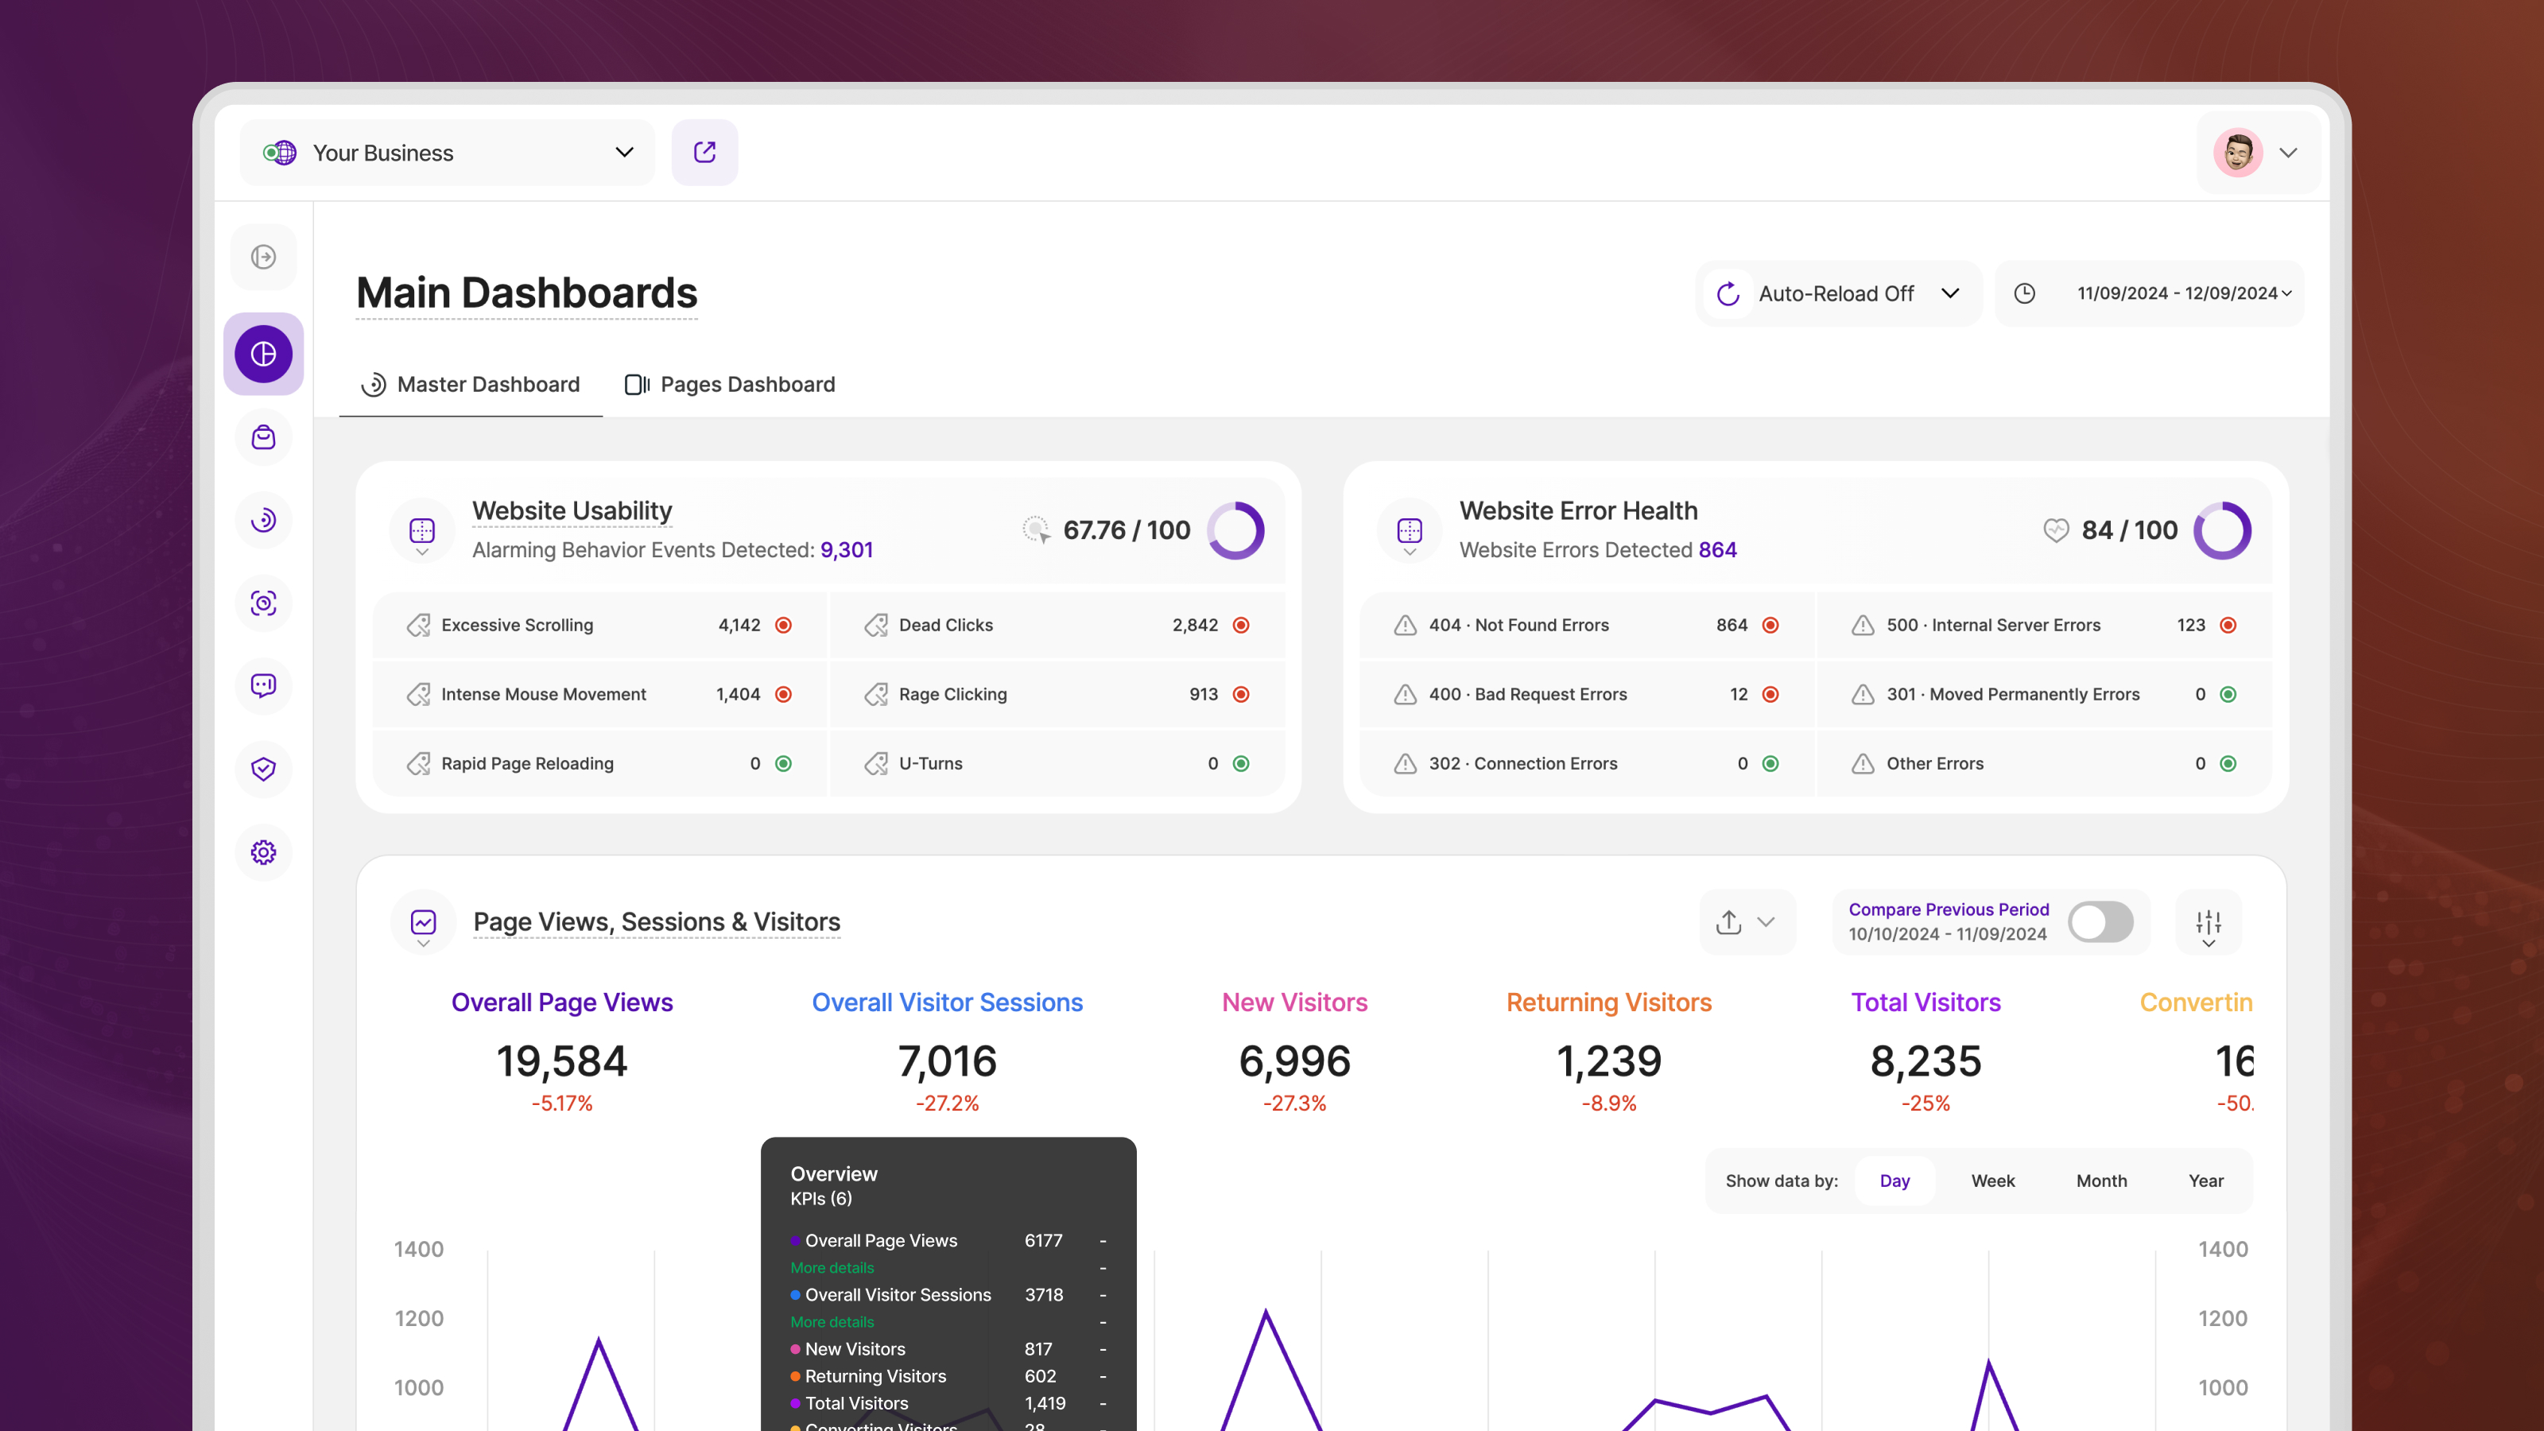
Task: Open the export share dropdown button
Action: coord(1746,922)
